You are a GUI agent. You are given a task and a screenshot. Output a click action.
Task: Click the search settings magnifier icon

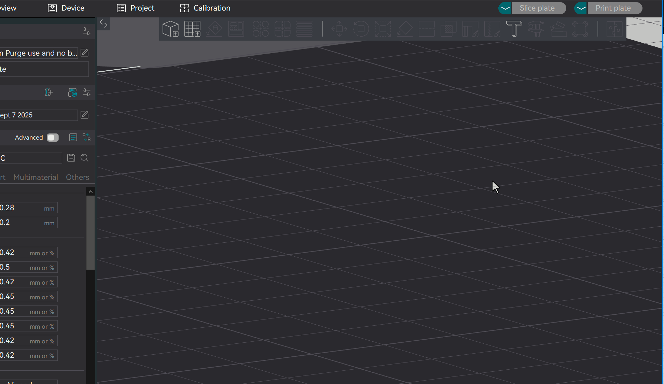click(84, 158)
